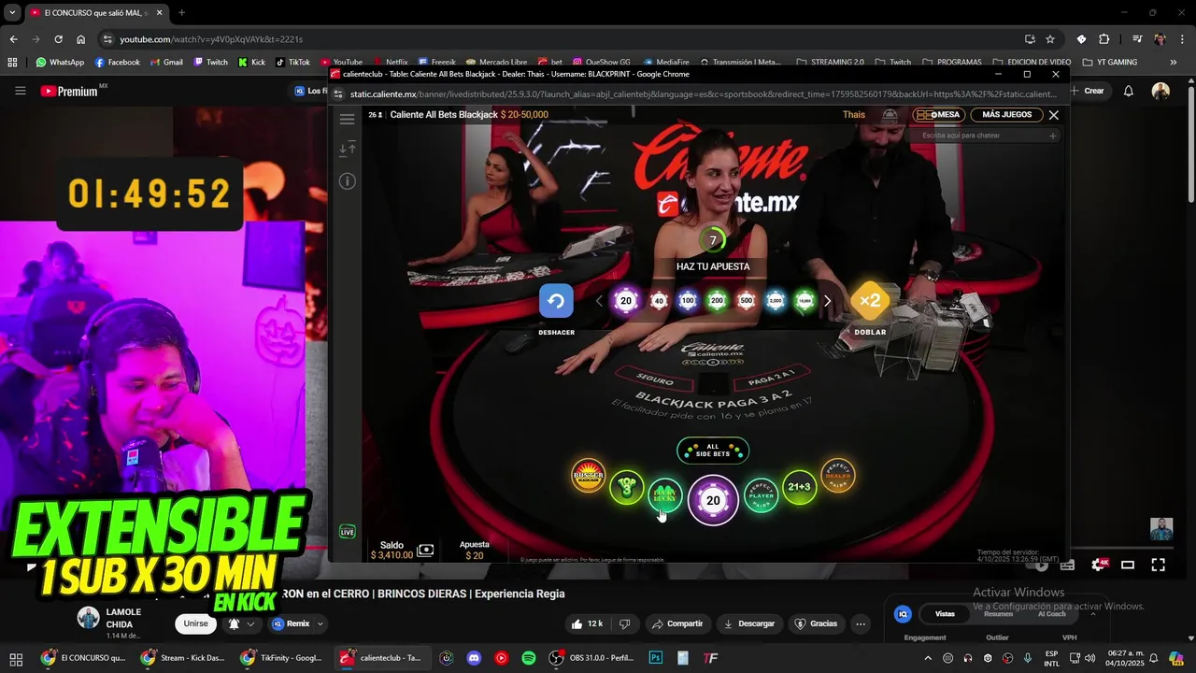Select the 20 chip in chip selector
This screenshot has width=1196, height=673.
tap(626, 301)
